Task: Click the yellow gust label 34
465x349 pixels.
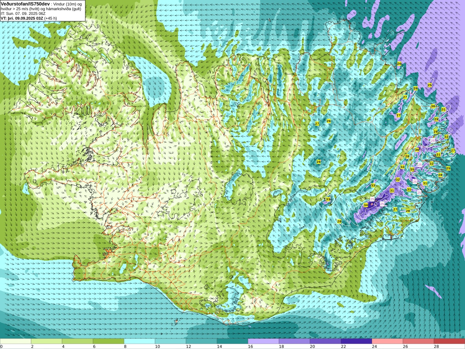Action: coord(366,205)
